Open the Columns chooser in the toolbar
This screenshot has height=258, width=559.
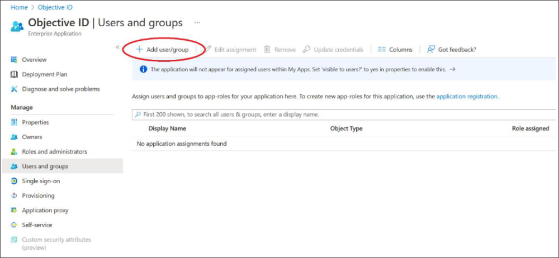(395, 50)
